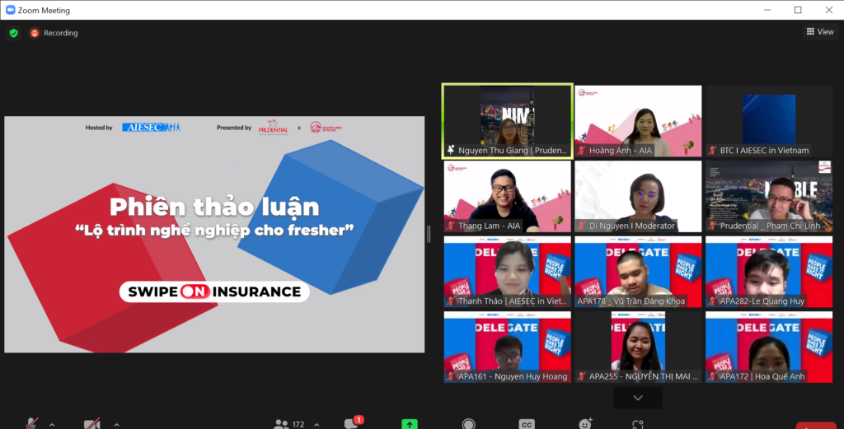Select APA255 - NGUYỄN THỊ MAI tile
Screen dimensions: 844x429
[x=638, y=347]
